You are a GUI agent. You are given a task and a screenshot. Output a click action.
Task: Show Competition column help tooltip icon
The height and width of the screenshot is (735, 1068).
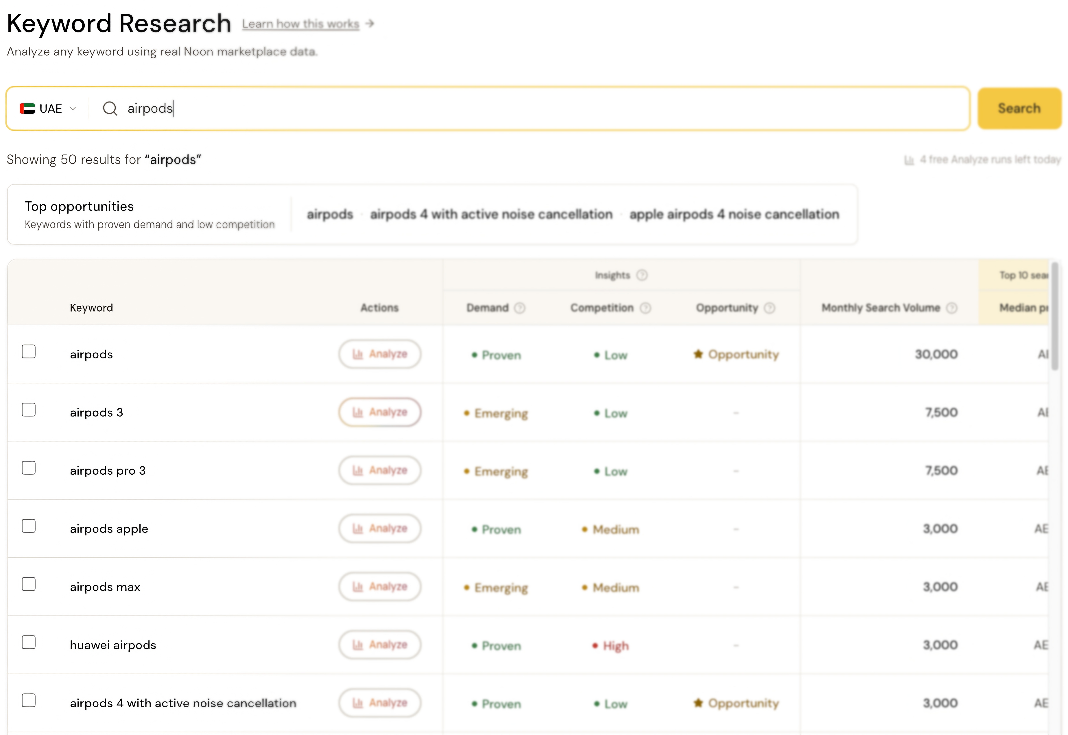point(645,308)
